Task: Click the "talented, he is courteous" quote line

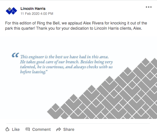Action: 66,67
